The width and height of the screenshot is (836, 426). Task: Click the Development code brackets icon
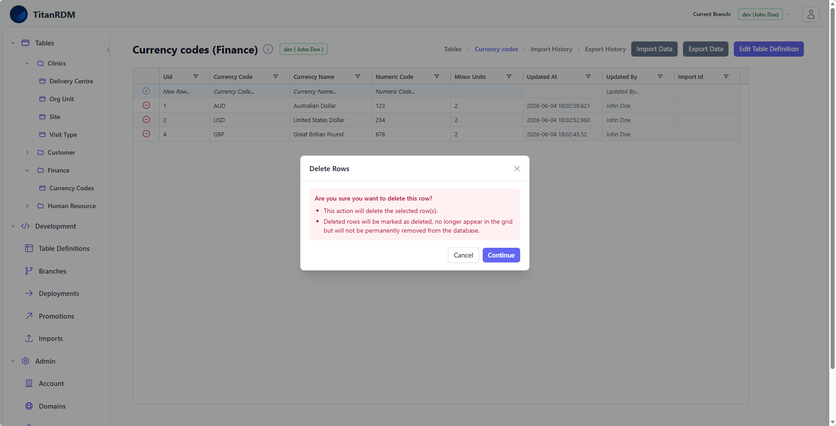click(x=25, y=226)
